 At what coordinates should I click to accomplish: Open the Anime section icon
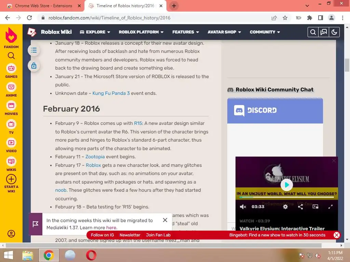[x=11, y=87]
